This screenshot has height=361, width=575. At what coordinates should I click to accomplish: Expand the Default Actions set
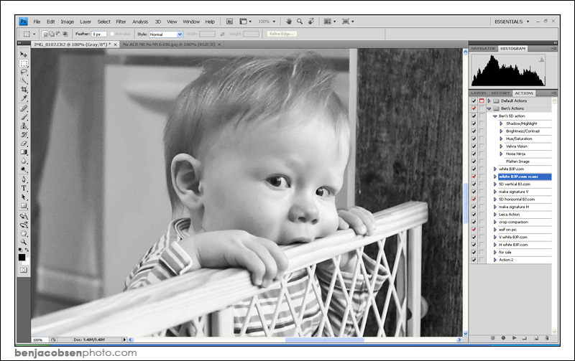[489, 100]
